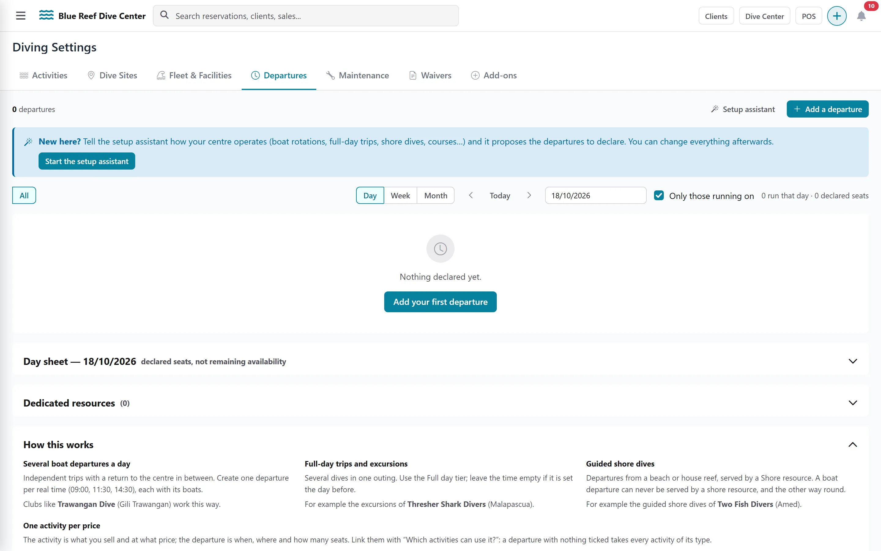Click the search magnifier icon
881x551 pixels.
click(x=165, y=15)
